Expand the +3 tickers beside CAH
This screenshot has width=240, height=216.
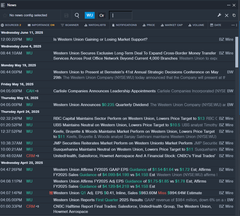coord(37,91)
